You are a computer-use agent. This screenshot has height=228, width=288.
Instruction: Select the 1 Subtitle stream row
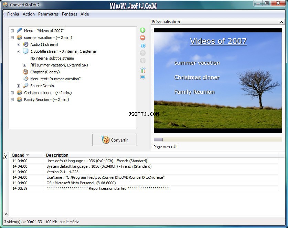[x=64, y=51]
